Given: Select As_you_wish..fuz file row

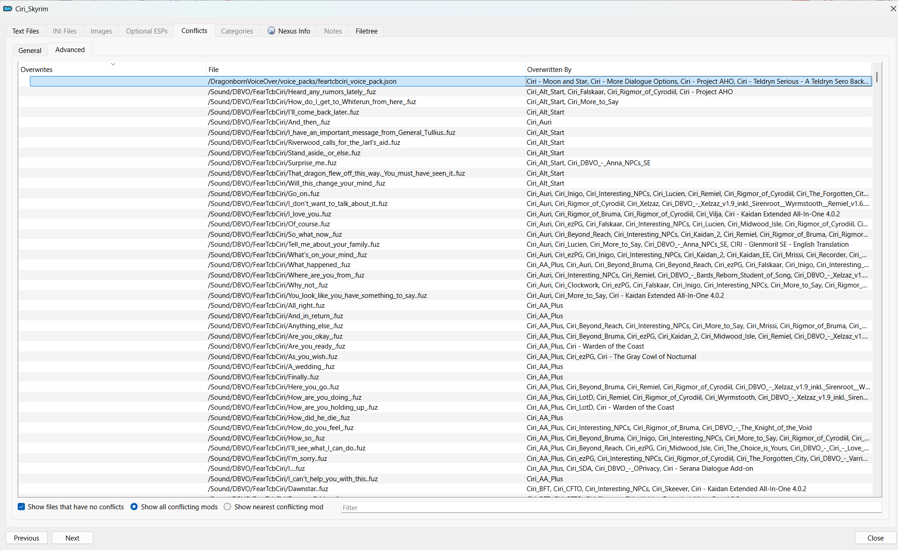Looking at the screenshot, I should coord(445,357).
